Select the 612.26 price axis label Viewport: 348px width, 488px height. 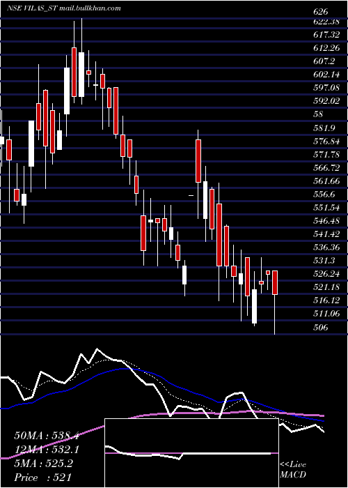coord(326,48)
